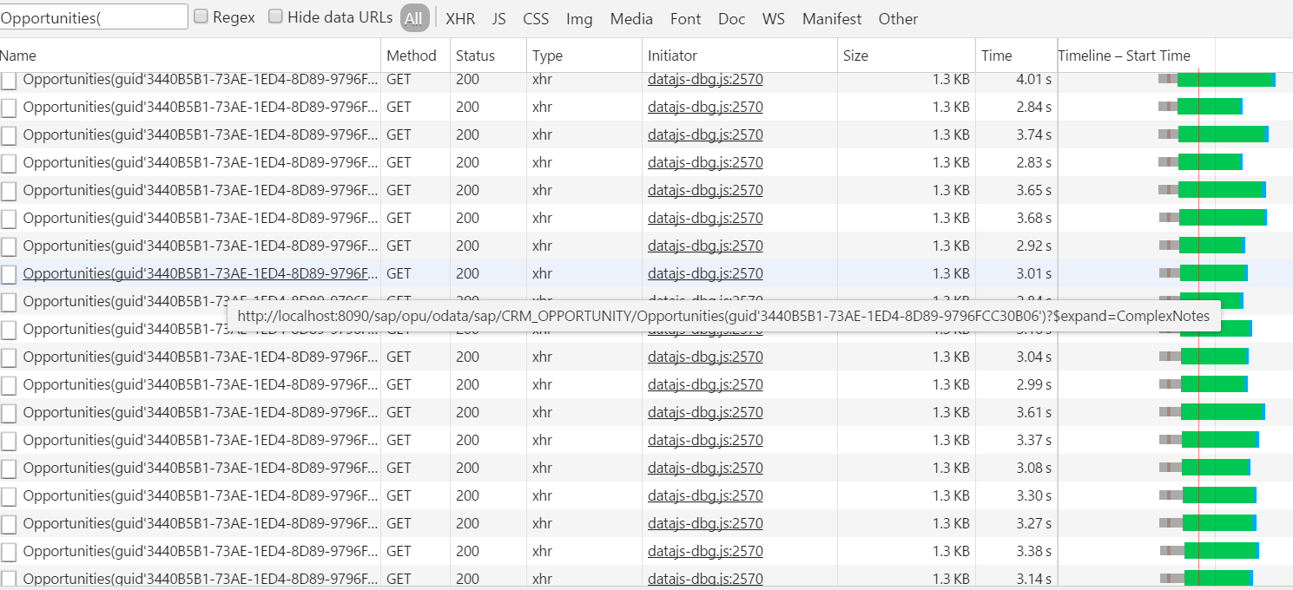Screen dimensions: 1293x590
Task: Show only Img requests
Action: [x=579, y=18]
